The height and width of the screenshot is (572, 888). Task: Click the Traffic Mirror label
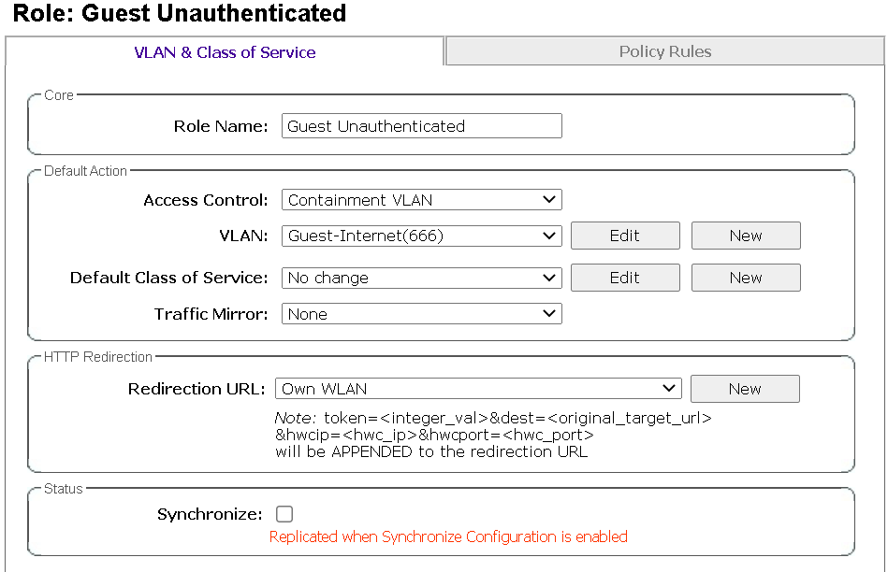pos(211,314)
